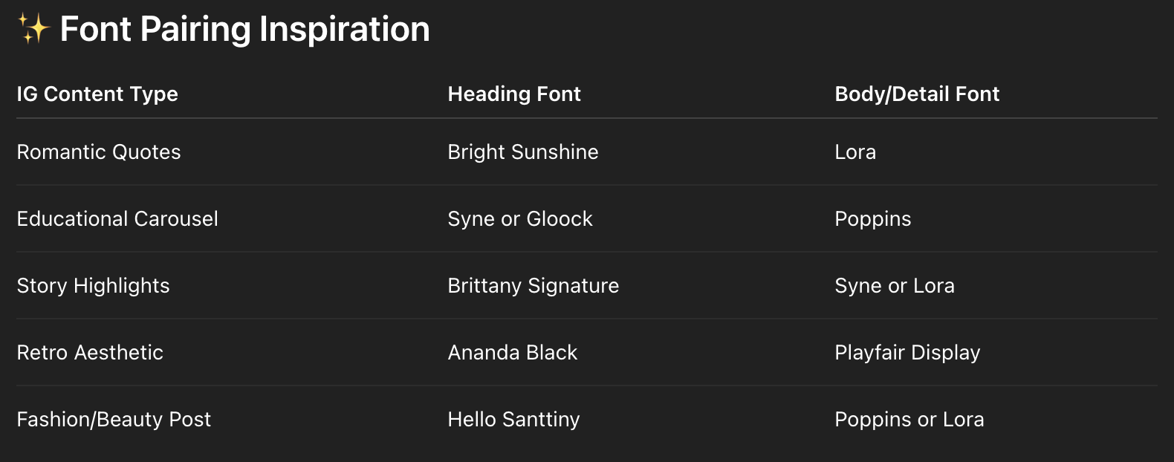Click the Ananda Black cell
This screenshot has height=462, width=1174.
513,352
